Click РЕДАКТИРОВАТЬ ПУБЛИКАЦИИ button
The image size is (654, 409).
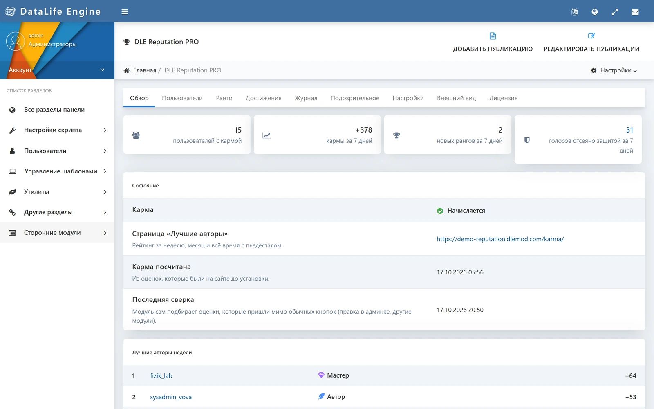591,42
